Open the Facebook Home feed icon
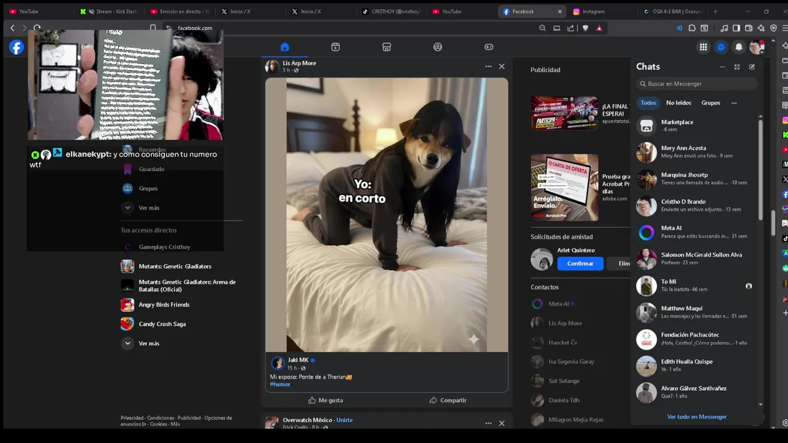Image resolution: width=788 pixels, height=443 pixels. tap(284, 47)
